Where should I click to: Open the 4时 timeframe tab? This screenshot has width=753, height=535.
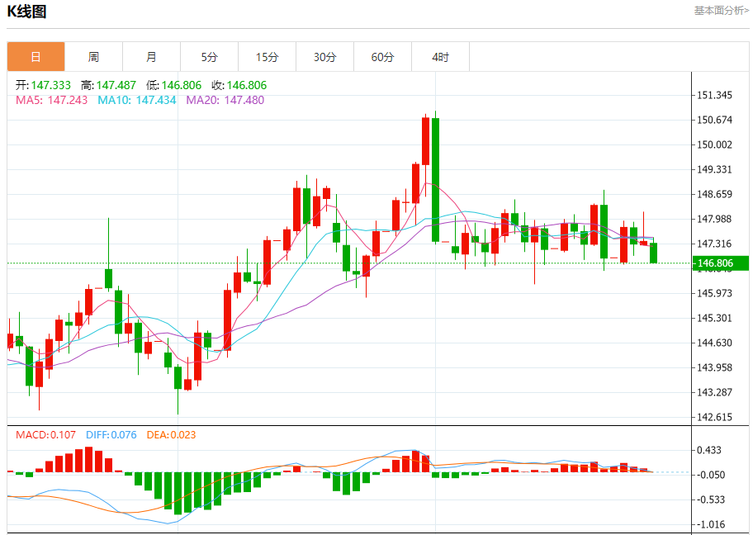[440, 57]
